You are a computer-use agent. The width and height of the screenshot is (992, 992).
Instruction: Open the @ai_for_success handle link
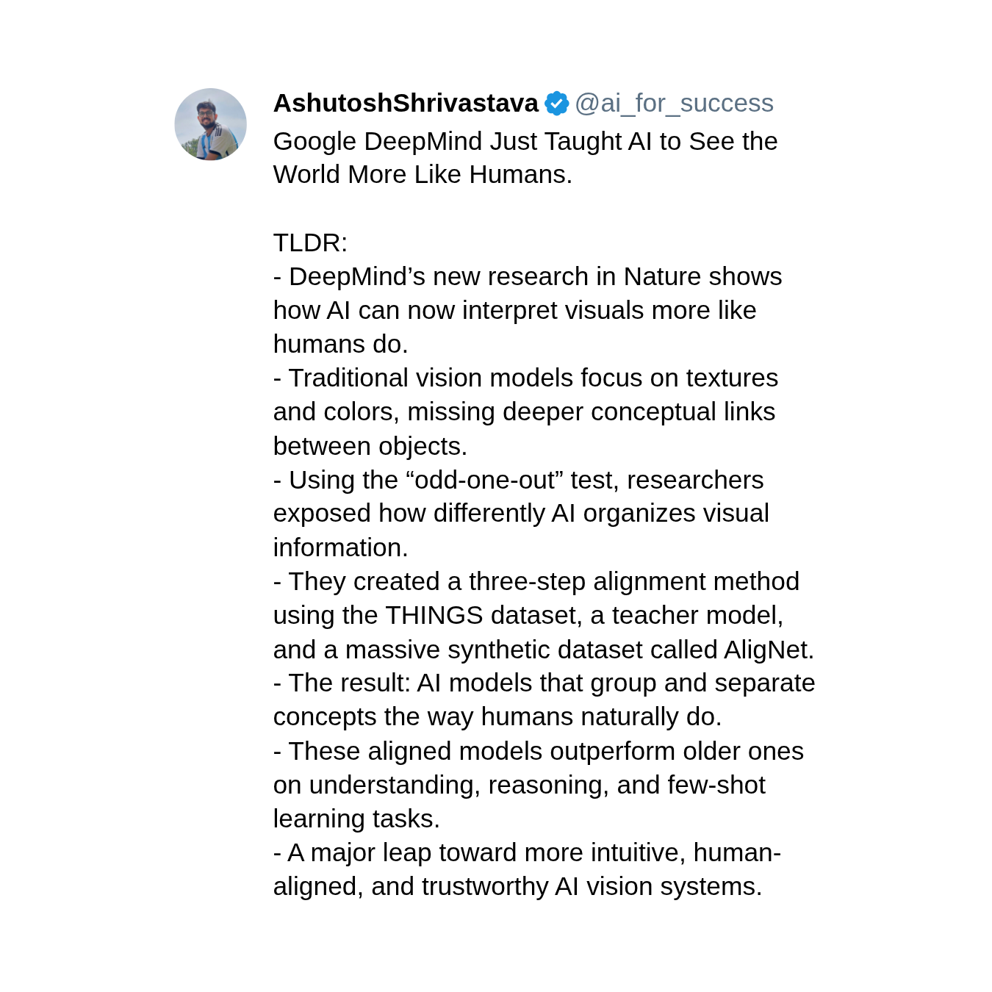pyautogui.click(x=674, y=104)
